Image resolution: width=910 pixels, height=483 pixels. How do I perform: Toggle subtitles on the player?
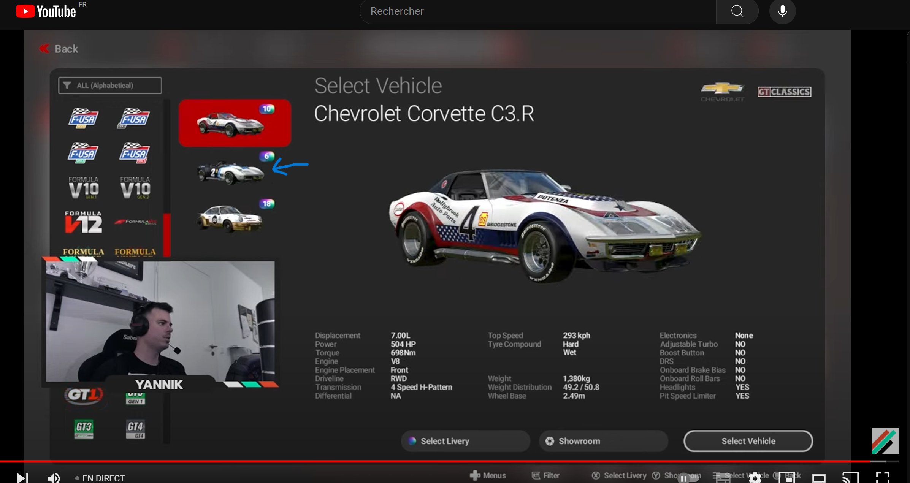tap(723, 478)
